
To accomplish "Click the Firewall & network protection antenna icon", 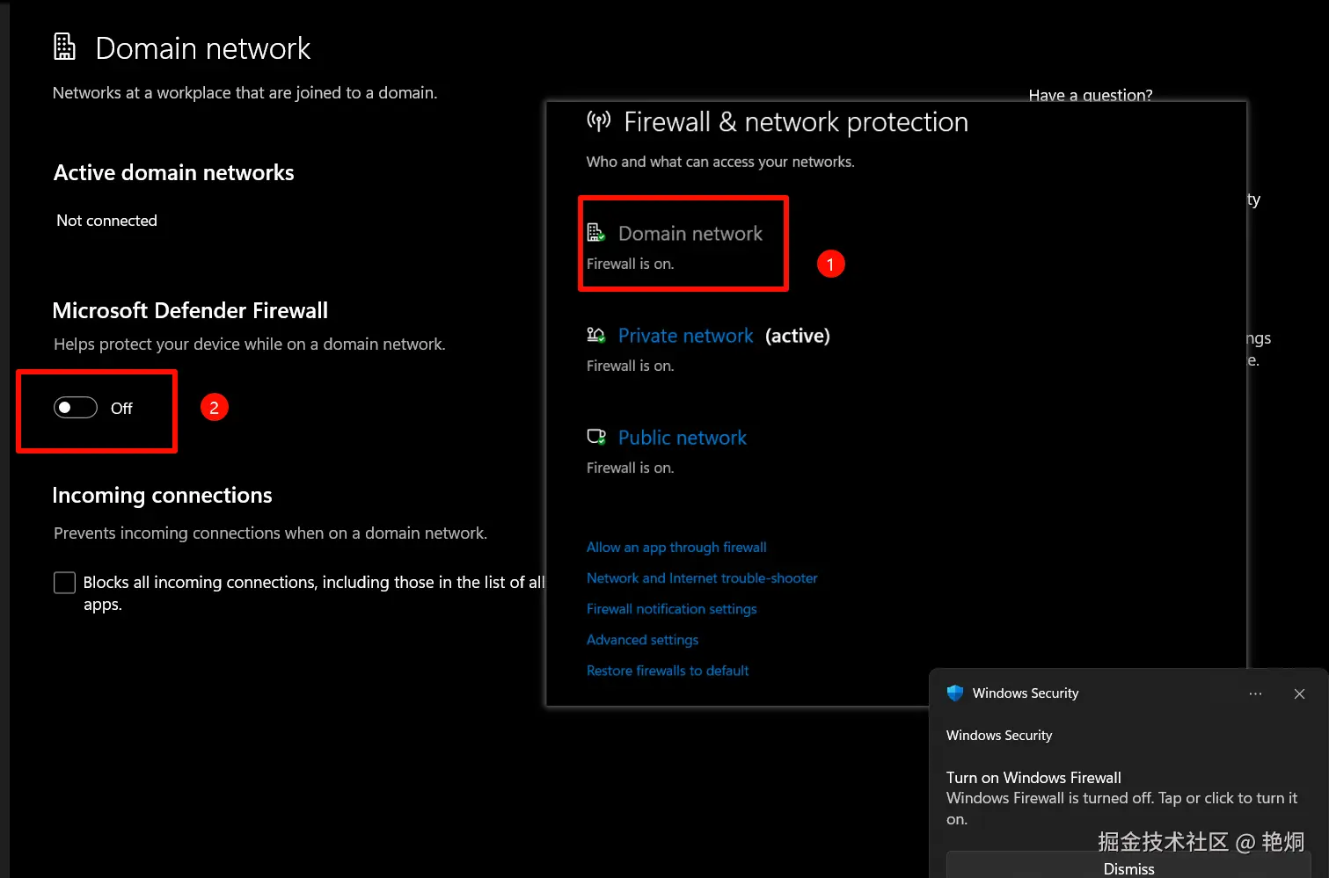I will [599, 121].
